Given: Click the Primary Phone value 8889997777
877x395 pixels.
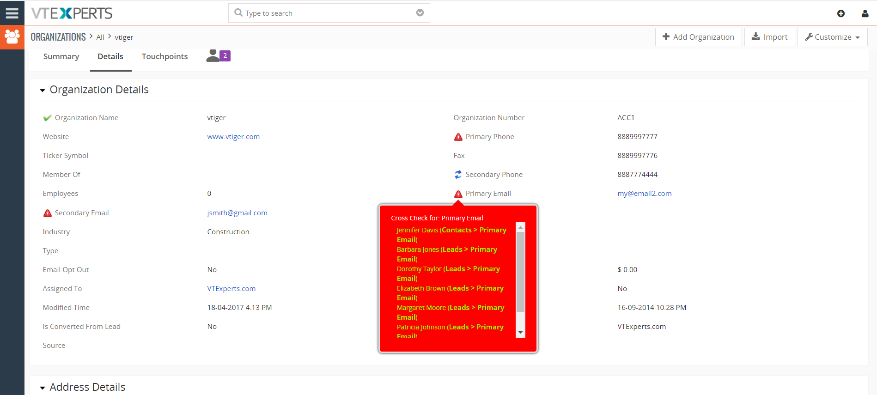Looking at the screenshot, I should pyautogui.click(x=637, y=137).
